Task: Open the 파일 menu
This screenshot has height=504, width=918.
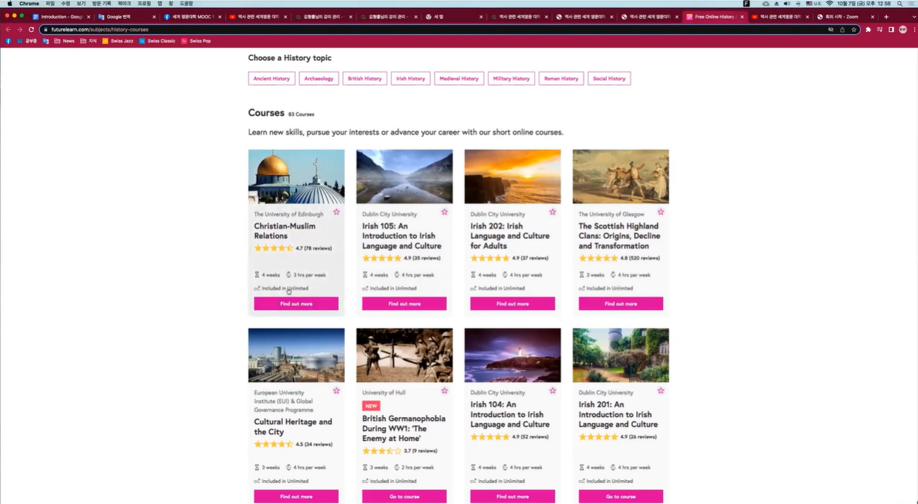Action: pyautogui.click(x=50, y=4)
